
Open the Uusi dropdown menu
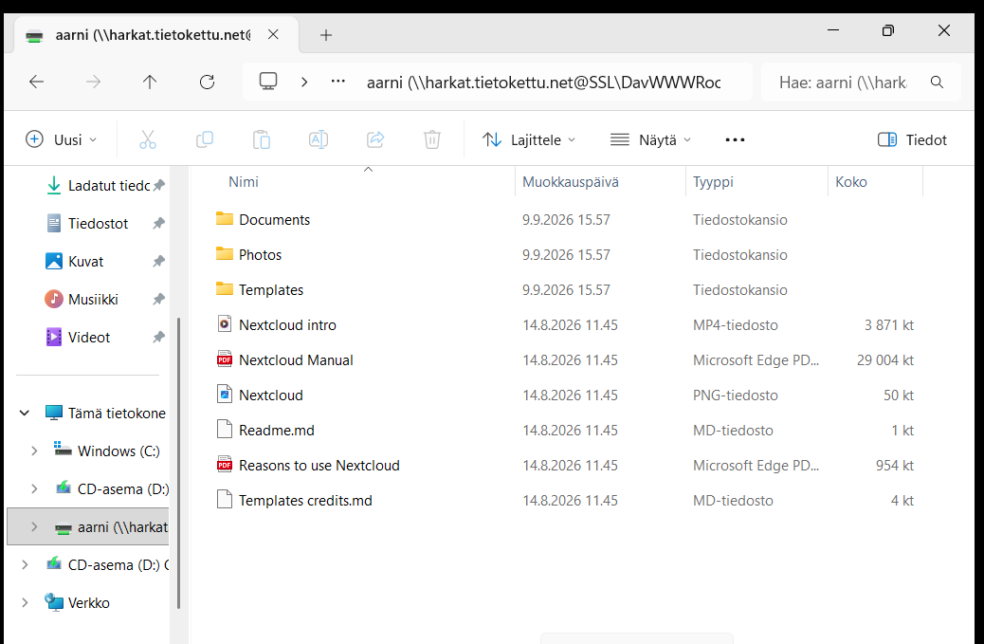pyautogui.click(x=61, y=139)
